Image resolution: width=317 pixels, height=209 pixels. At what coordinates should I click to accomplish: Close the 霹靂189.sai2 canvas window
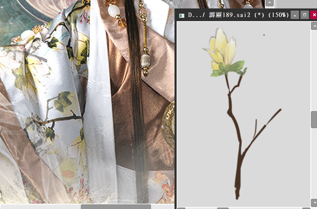point(314,15)
